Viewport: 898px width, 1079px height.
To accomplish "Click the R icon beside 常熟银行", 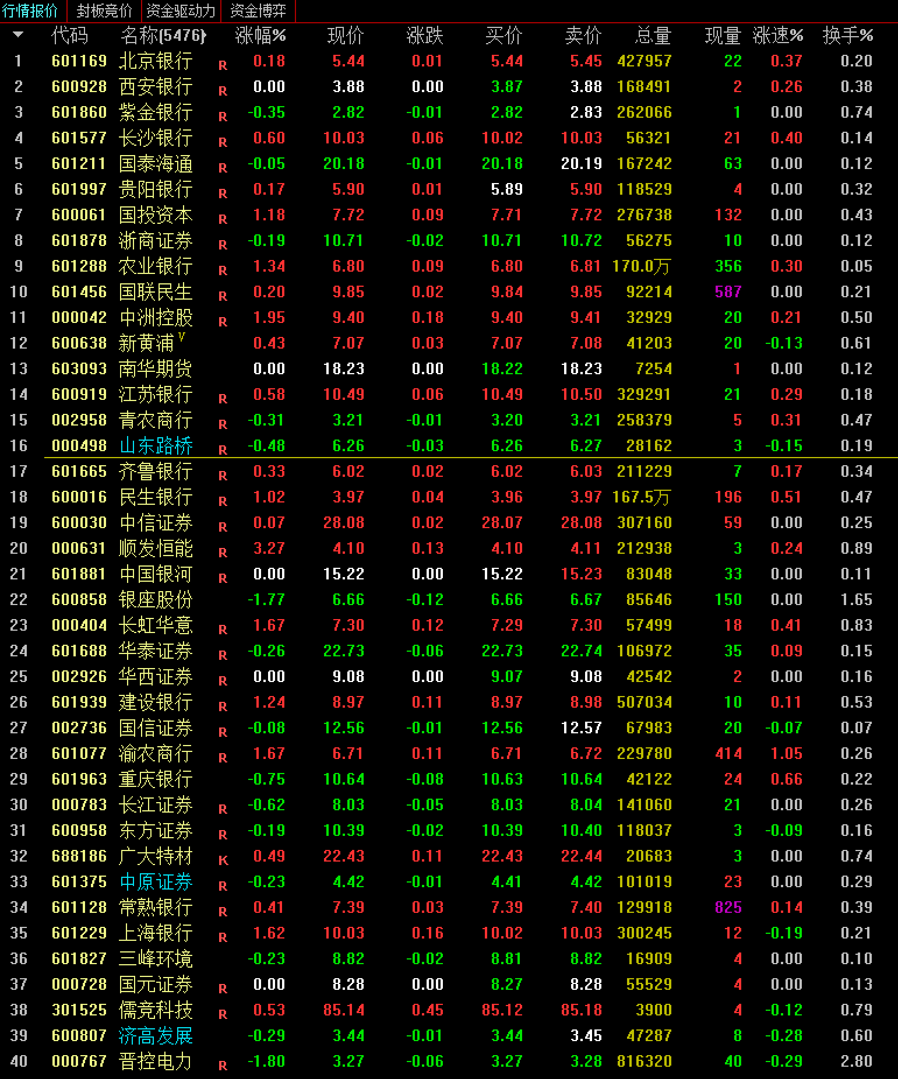I will pyautogui.click(x=223, y=912).
